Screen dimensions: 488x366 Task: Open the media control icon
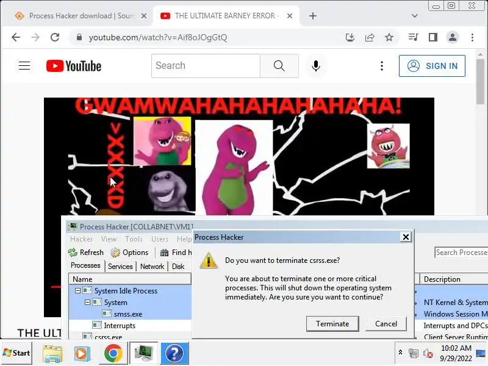[x=414, y=37]
